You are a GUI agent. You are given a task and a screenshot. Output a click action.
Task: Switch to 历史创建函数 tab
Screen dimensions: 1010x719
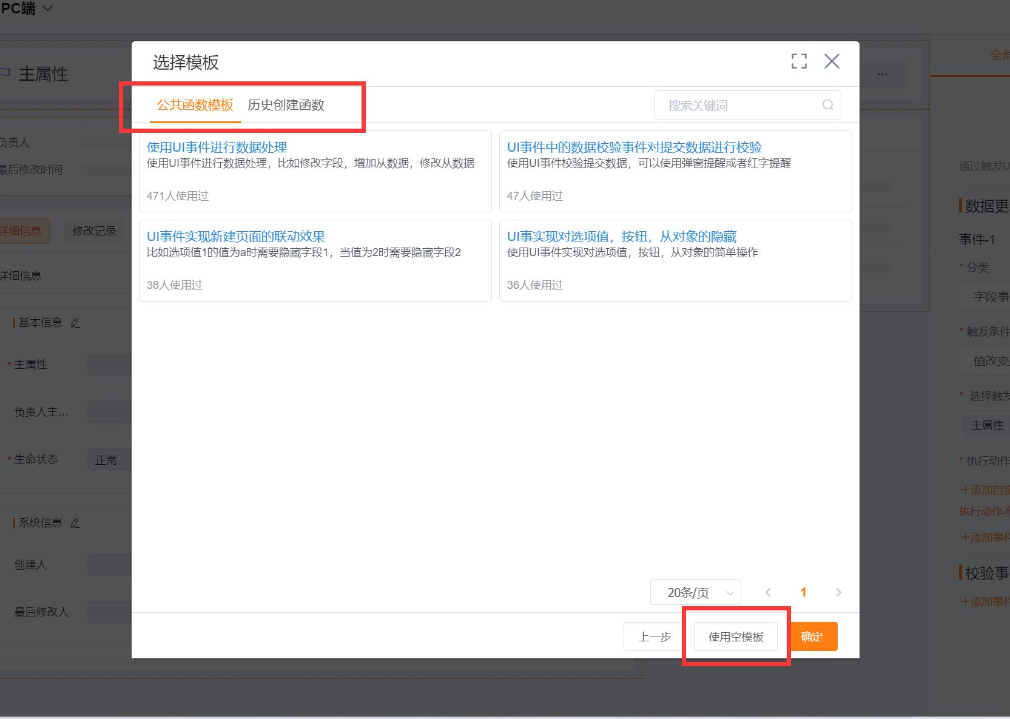tap(286, 105)
